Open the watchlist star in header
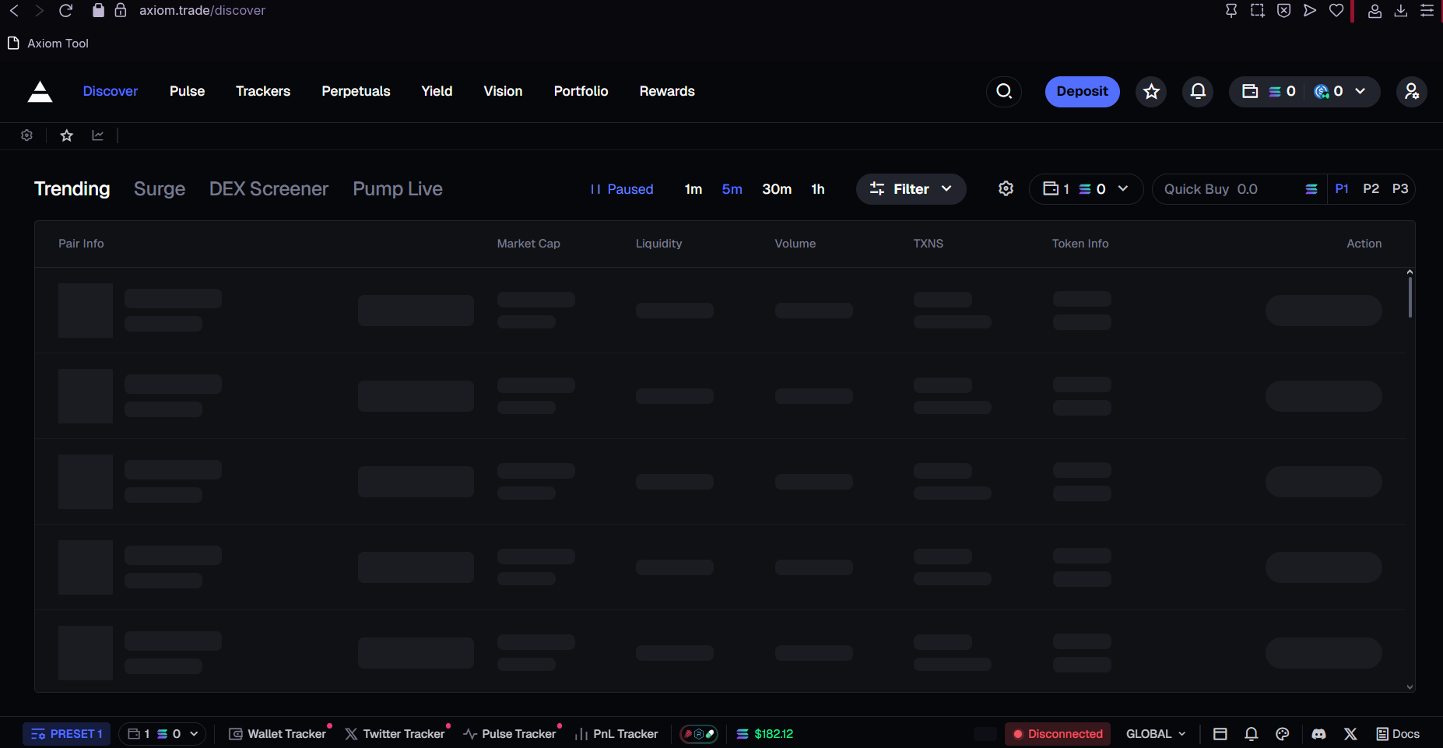1443x748 pixels. coord(1151,92)
